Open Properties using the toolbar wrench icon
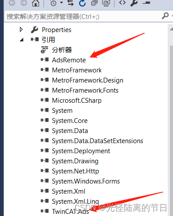This screenshot has width=173, height=216. tap(134, 3)
